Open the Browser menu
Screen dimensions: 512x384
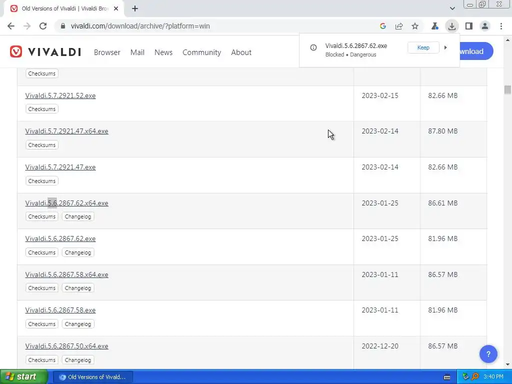pyautogui.click(x=107, y=52)
